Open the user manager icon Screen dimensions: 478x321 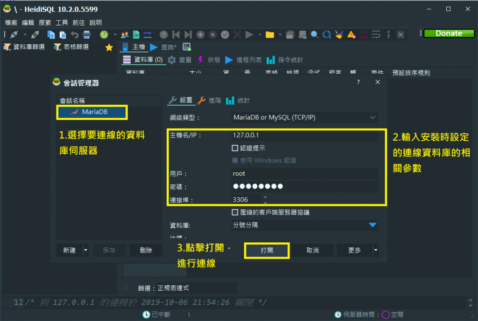click(x=125, y=34)
